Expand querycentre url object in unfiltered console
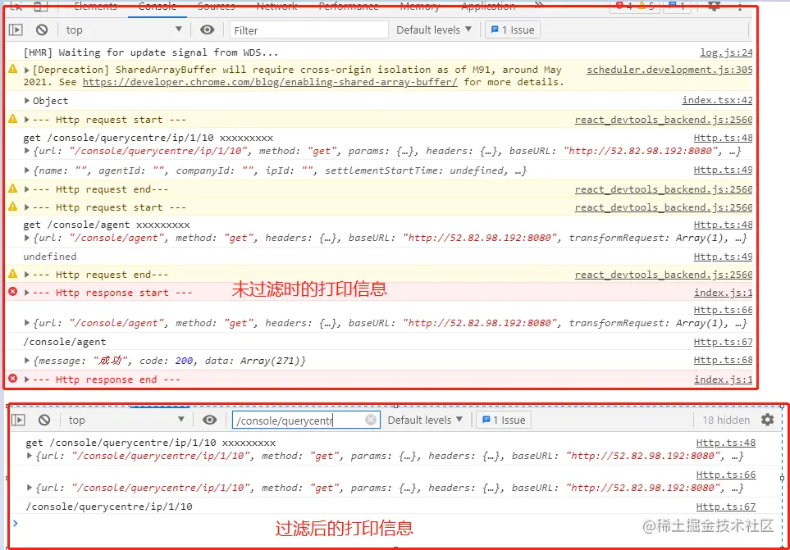This screenshot has width=790, height=550. click(27, 151)
